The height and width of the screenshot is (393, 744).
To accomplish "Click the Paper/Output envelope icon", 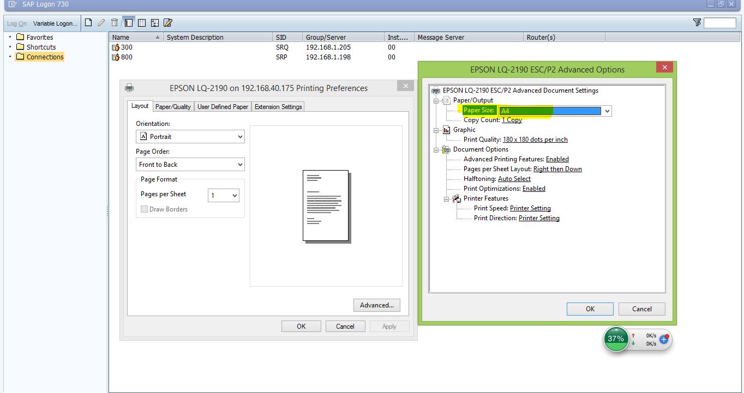I will [446, 100].
